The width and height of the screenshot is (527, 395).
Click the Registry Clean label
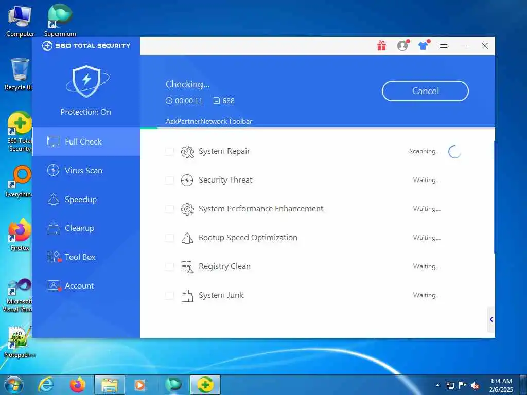pyautogui.click(x=224, y=266)
